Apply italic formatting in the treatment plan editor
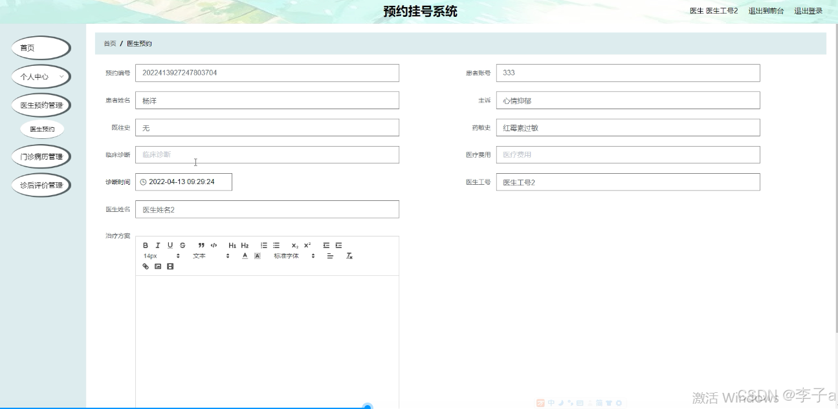The height and width of the screenshot is (409, 838). [x=158, y=245]
